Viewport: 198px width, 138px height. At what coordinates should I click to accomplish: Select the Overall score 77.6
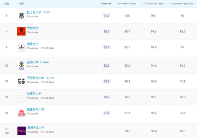click(x=107, y=113)
